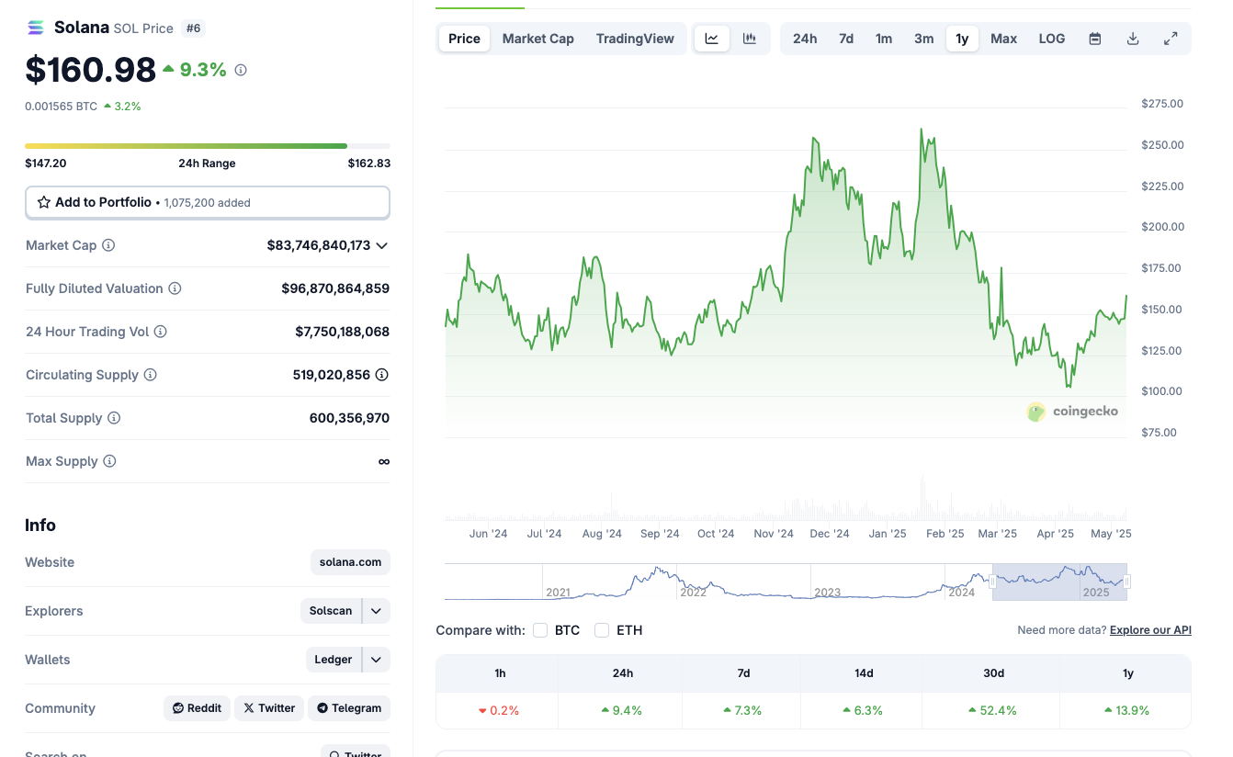Click the 30d 52.4% performance cell
This screenshot has height=757, width=1233.
(993, 710)
